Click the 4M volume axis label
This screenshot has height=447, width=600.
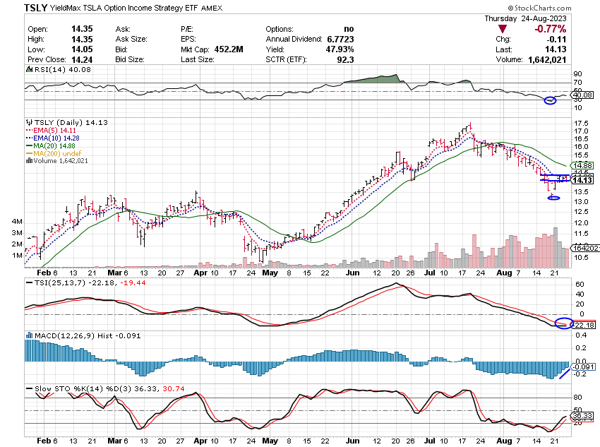(x=17, y=222)
